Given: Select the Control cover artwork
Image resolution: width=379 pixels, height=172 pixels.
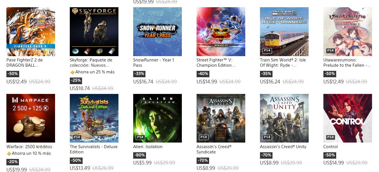Looking at the screenshot, I should 348,118.
